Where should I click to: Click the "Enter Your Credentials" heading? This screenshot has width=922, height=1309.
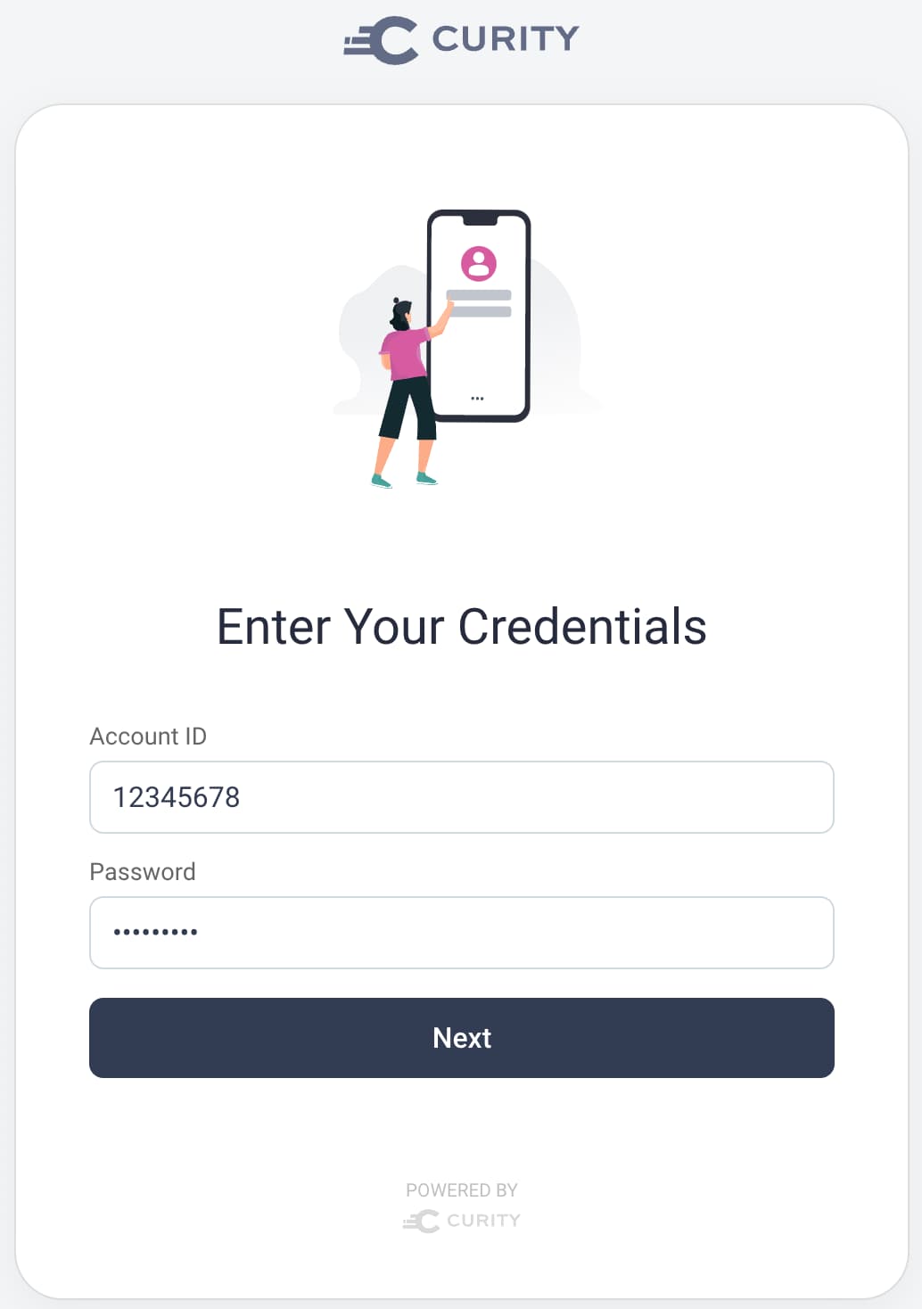(462, 626)
